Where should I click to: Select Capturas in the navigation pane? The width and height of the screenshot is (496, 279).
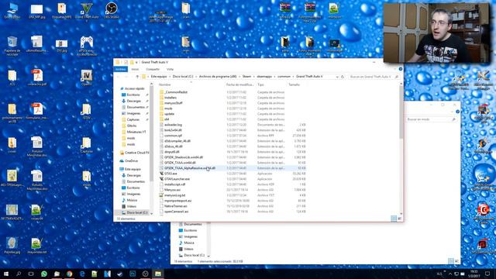pos(133,119)
